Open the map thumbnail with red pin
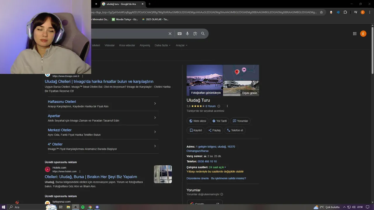Viewport: 374px width, 210px height. point(241,73)
